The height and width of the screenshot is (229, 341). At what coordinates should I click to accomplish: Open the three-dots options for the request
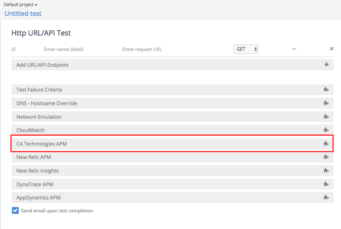tap(294, 49)
